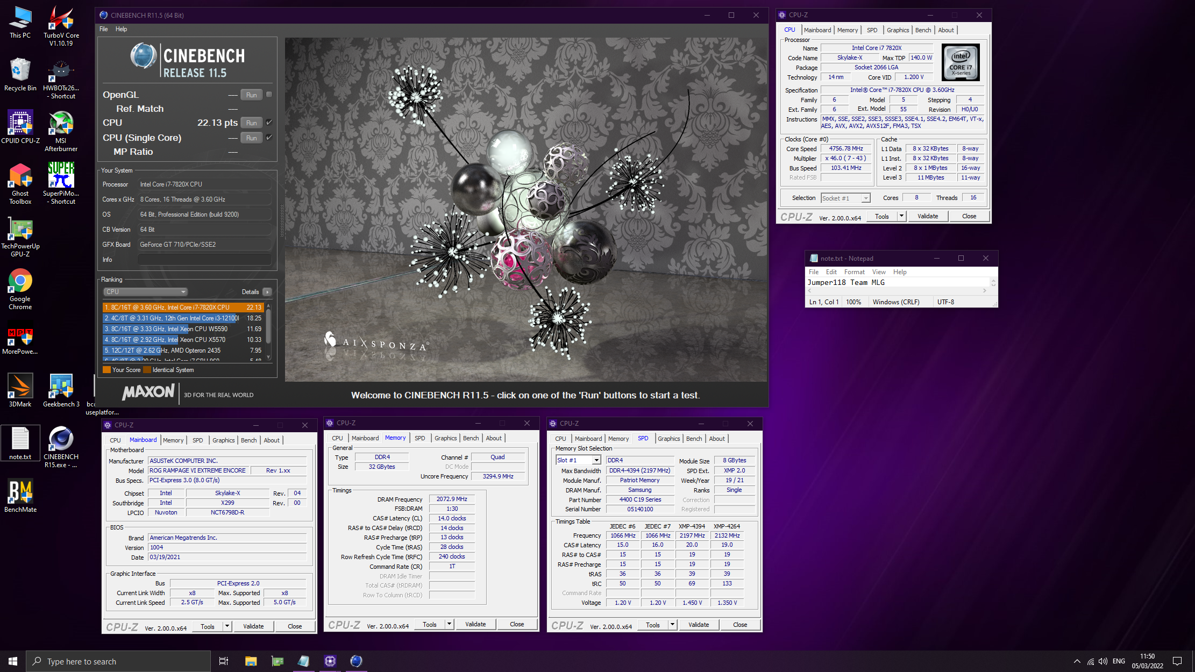Screen dimensions: 1195x672
Task: Open Recycle Bin on desktop
Action: click(20, 75)
